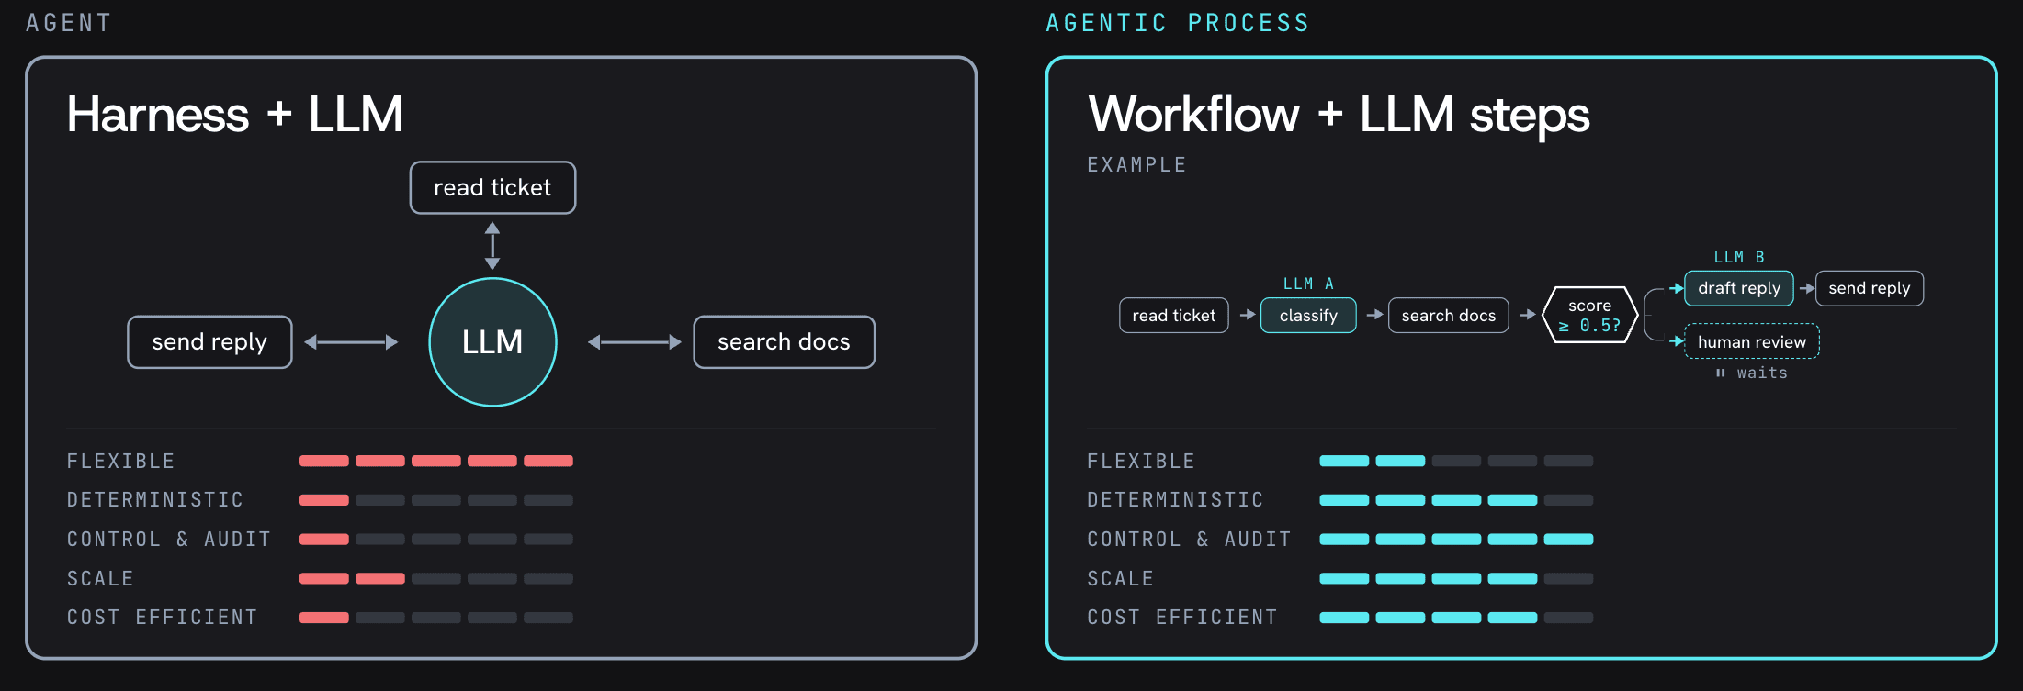
Task: Click the arrow between draft reply and send reply
Action: [x=1806, y=288]
